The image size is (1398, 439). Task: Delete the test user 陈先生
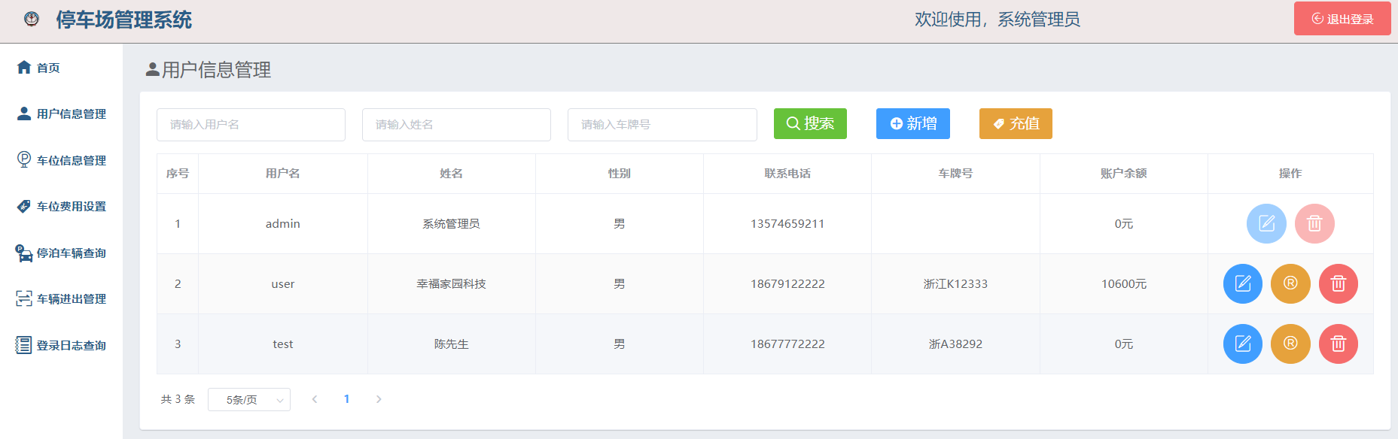pos(1339,344)
